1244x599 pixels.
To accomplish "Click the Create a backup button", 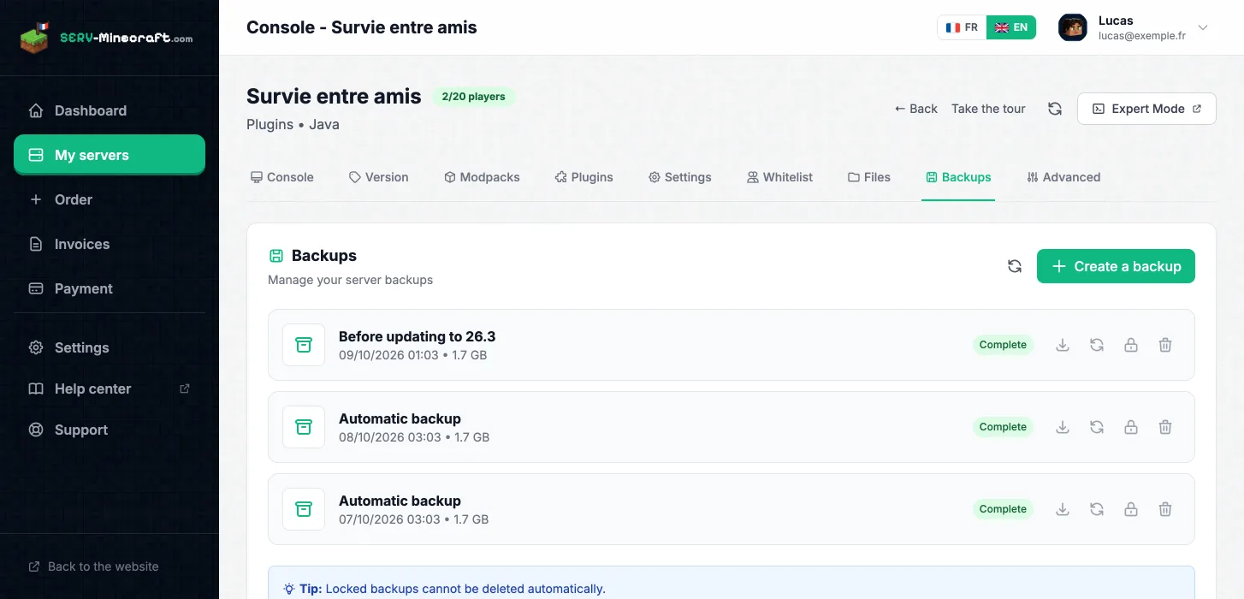I will point(1116,266).
